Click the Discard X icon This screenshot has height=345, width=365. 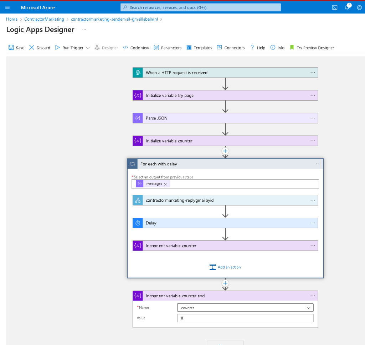(x=32, y=47)
